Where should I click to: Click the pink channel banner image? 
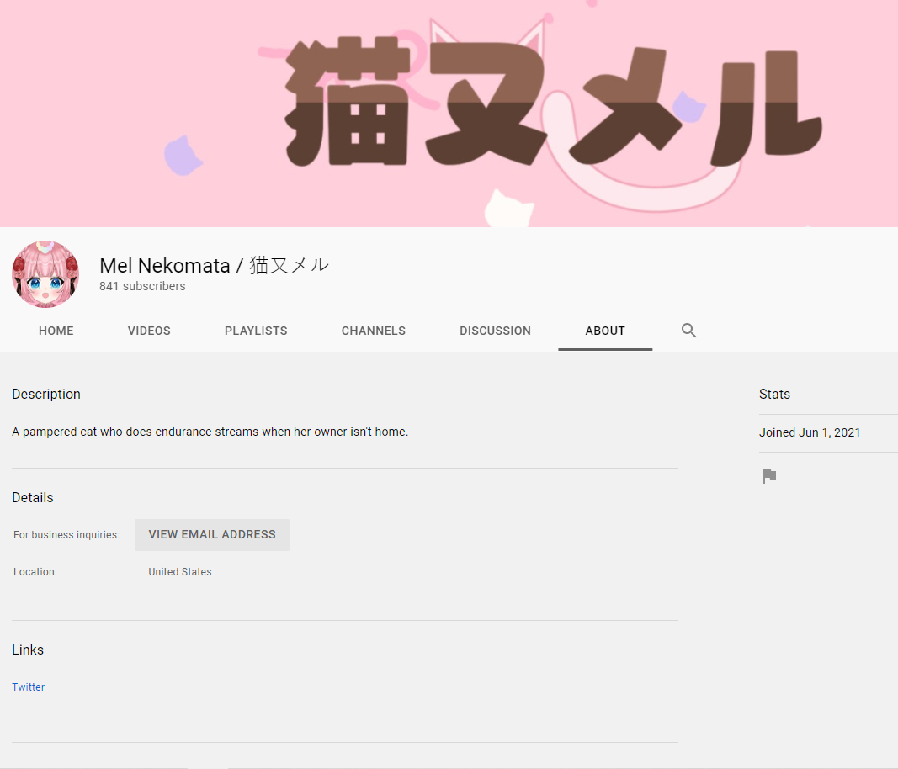[449, 114]
